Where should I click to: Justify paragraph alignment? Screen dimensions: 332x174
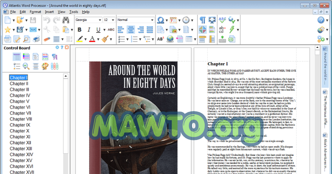tap(150, 30)
